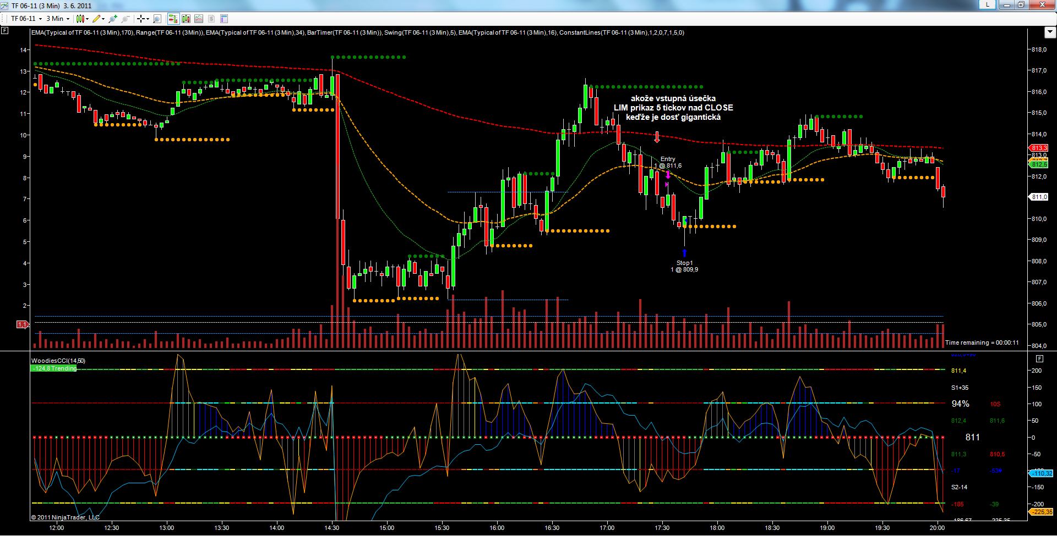Click the "Stop1 1 @ 809,9" label
Viewport: 1057px width, 536px height.
pos(684,266)
